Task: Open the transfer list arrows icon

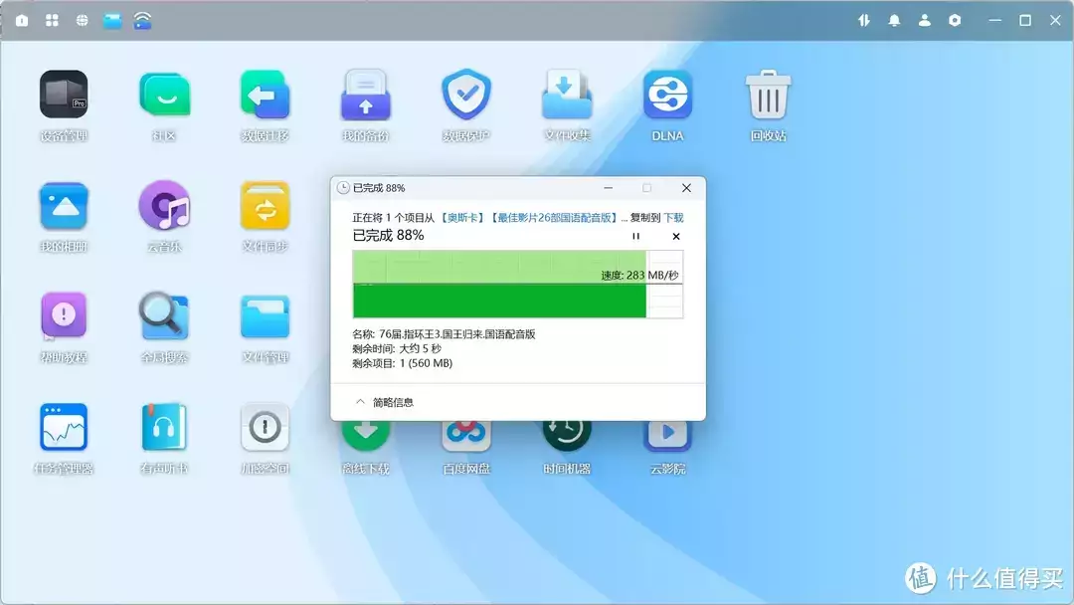Action: pos(864,21)
